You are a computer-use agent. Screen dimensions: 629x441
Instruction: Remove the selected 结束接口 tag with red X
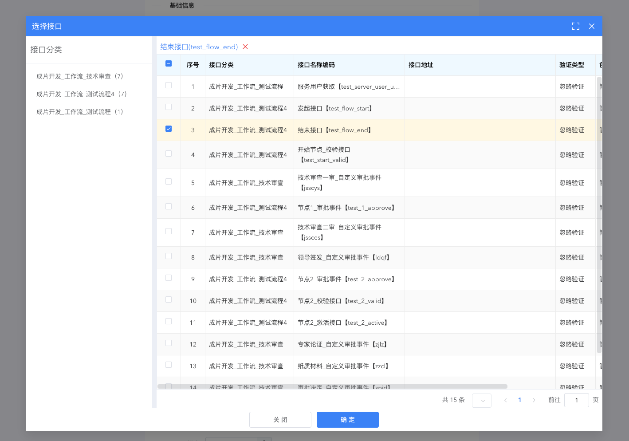[245, 47]
